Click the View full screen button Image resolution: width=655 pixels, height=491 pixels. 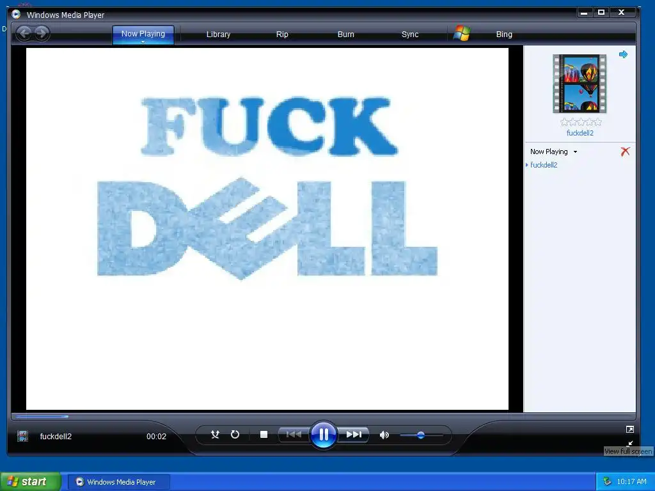click(629, 429)
